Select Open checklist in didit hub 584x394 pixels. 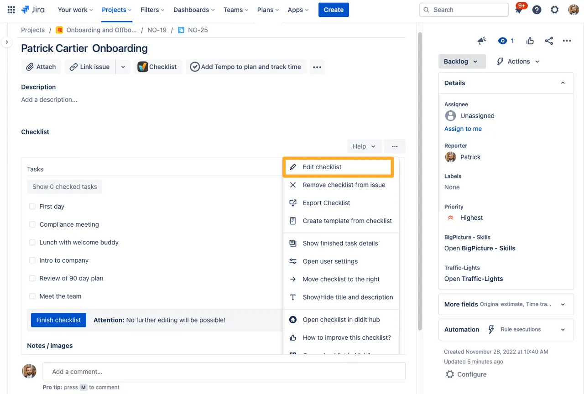pos(340,320)
